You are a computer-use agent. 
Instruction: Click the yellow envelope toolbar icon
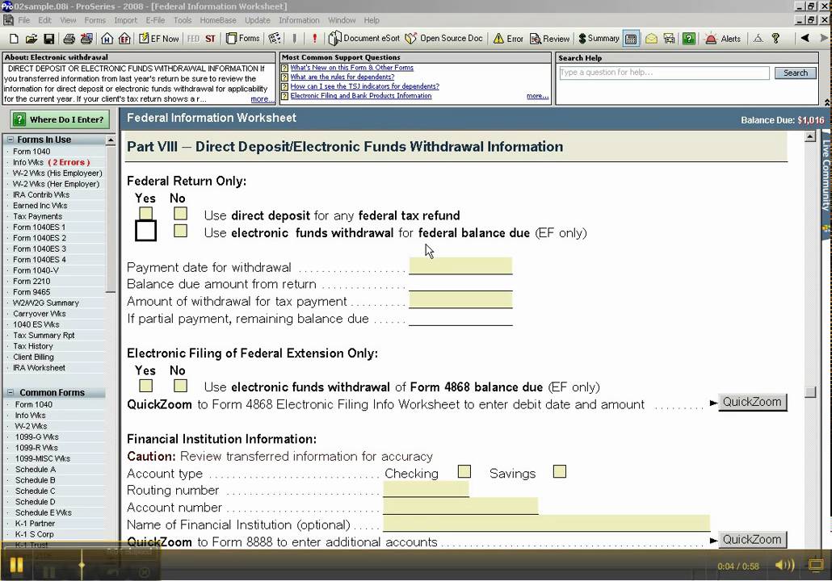pos(651,39)
